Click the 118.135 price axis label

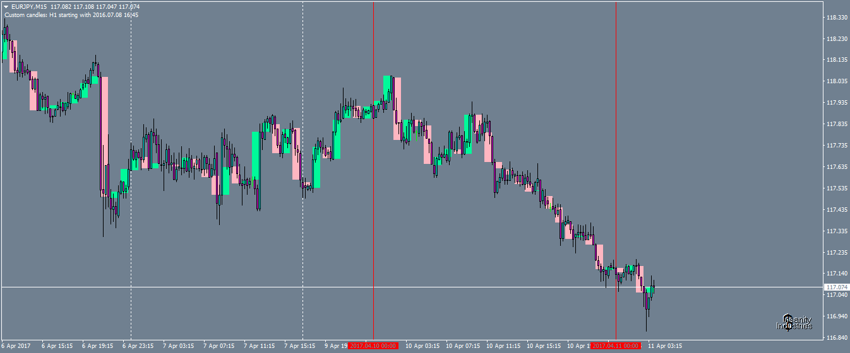[837, 60]
